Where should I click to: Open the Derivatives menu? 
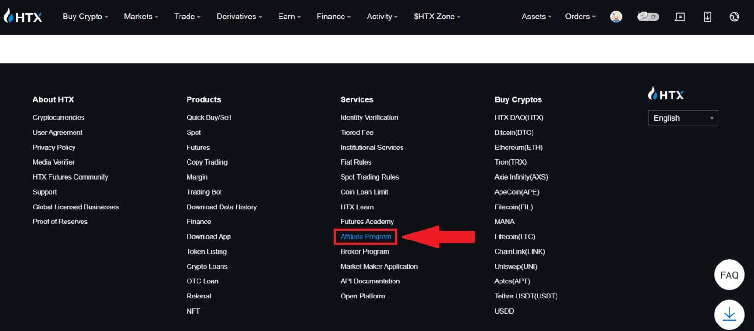coord(239,17)
